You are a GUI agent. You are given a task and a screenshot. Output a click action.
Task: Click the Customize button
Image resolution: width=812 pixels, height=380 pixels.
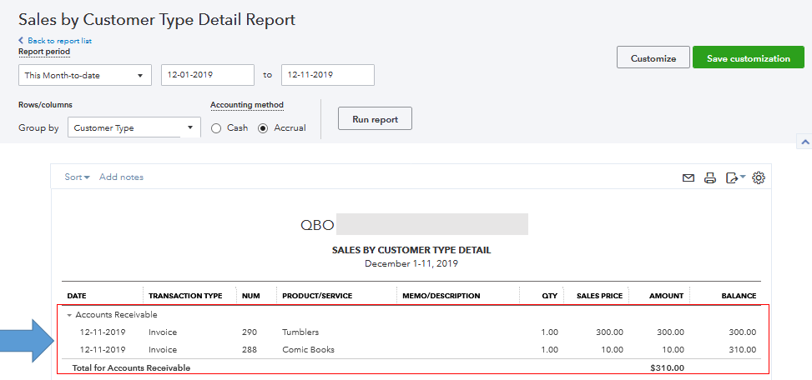(x=653, y=57)
